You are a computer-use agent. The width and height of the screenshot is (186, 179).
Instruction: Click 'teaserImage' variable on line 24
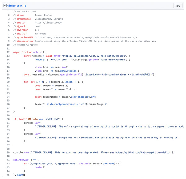pos(50,97)
